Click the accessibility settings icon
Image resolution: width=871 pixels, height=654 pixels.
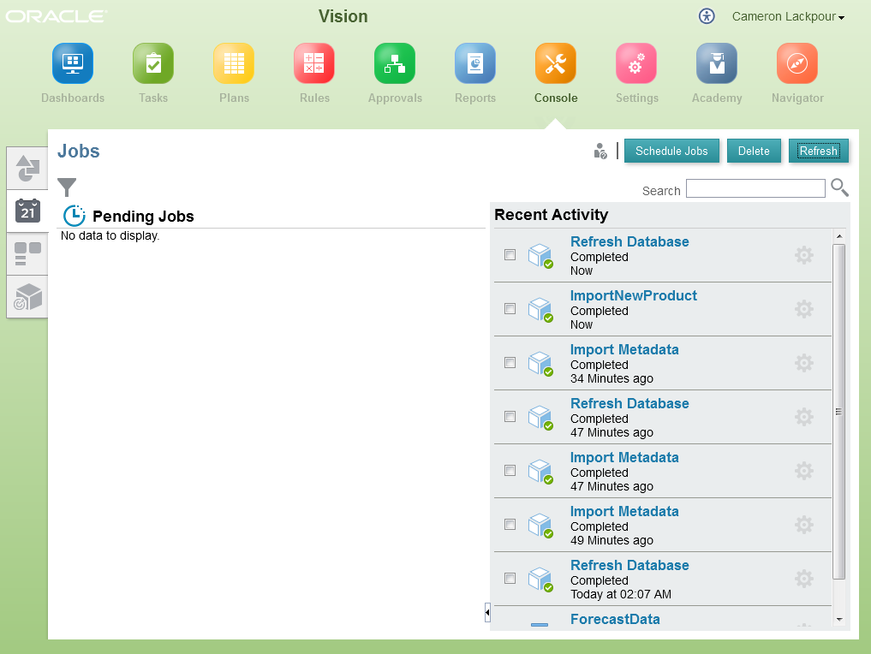(x=707, y=16)
